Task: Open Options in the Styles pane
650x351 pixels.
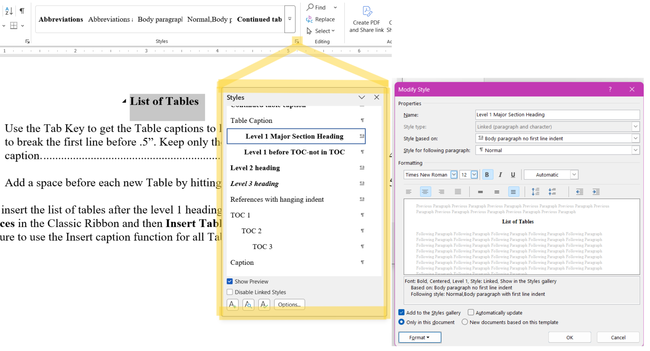Action: (x=289, y=304)
